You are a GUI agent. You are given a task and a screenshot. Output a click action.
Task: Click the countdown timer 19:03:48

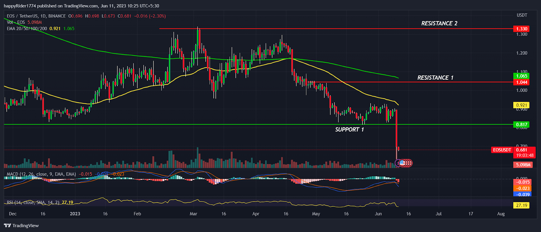click(525, 156)
